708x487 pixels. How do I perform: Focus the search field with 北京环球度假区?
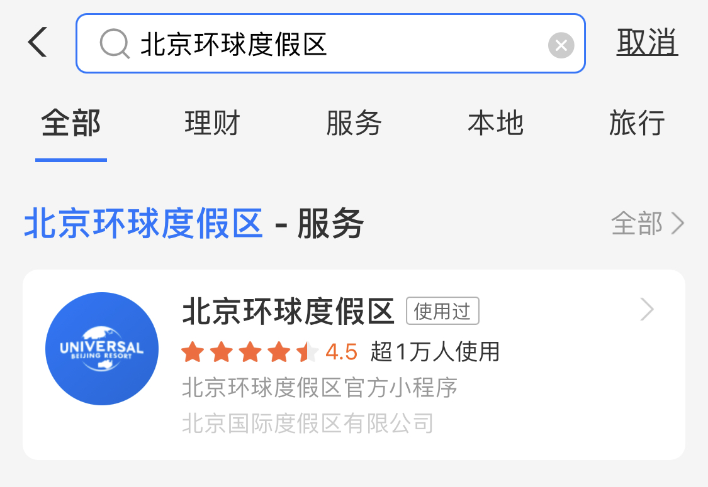click(x=330, y=43)
